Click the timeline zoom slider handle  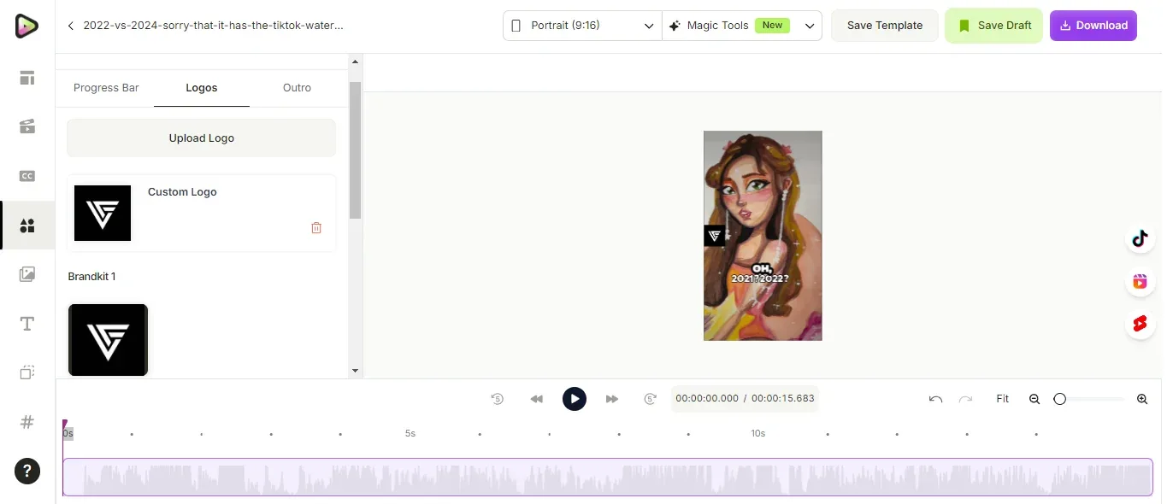point(1060,399)
